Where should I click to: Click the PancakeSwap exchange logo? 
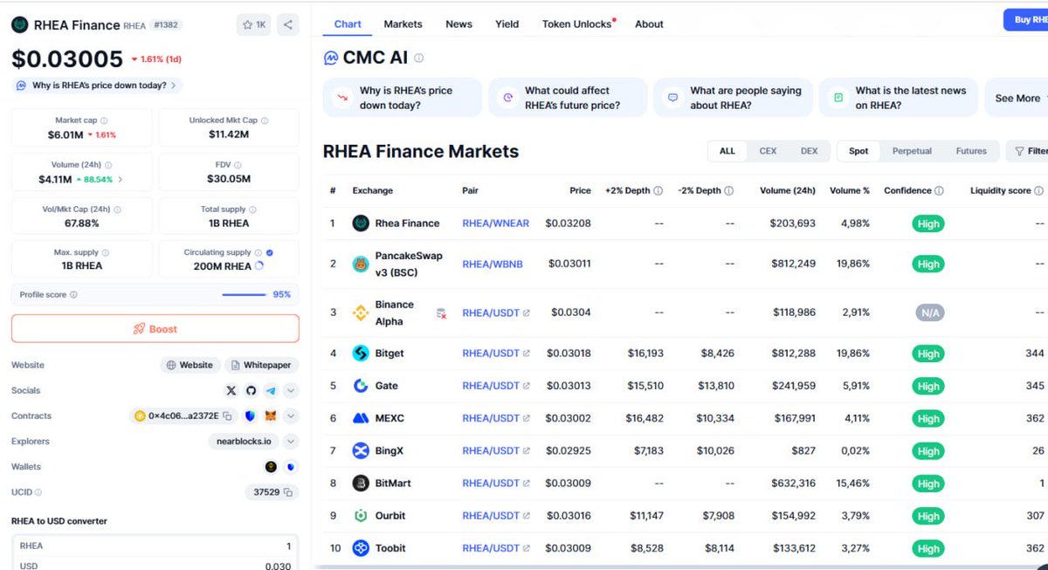tap(361, 264)
